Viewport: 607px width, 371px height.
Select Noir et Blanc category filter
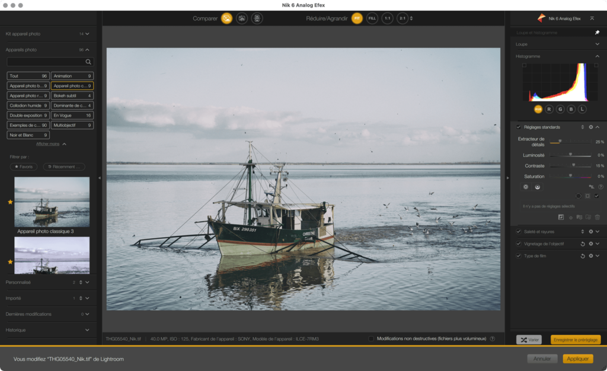point(28,135)
